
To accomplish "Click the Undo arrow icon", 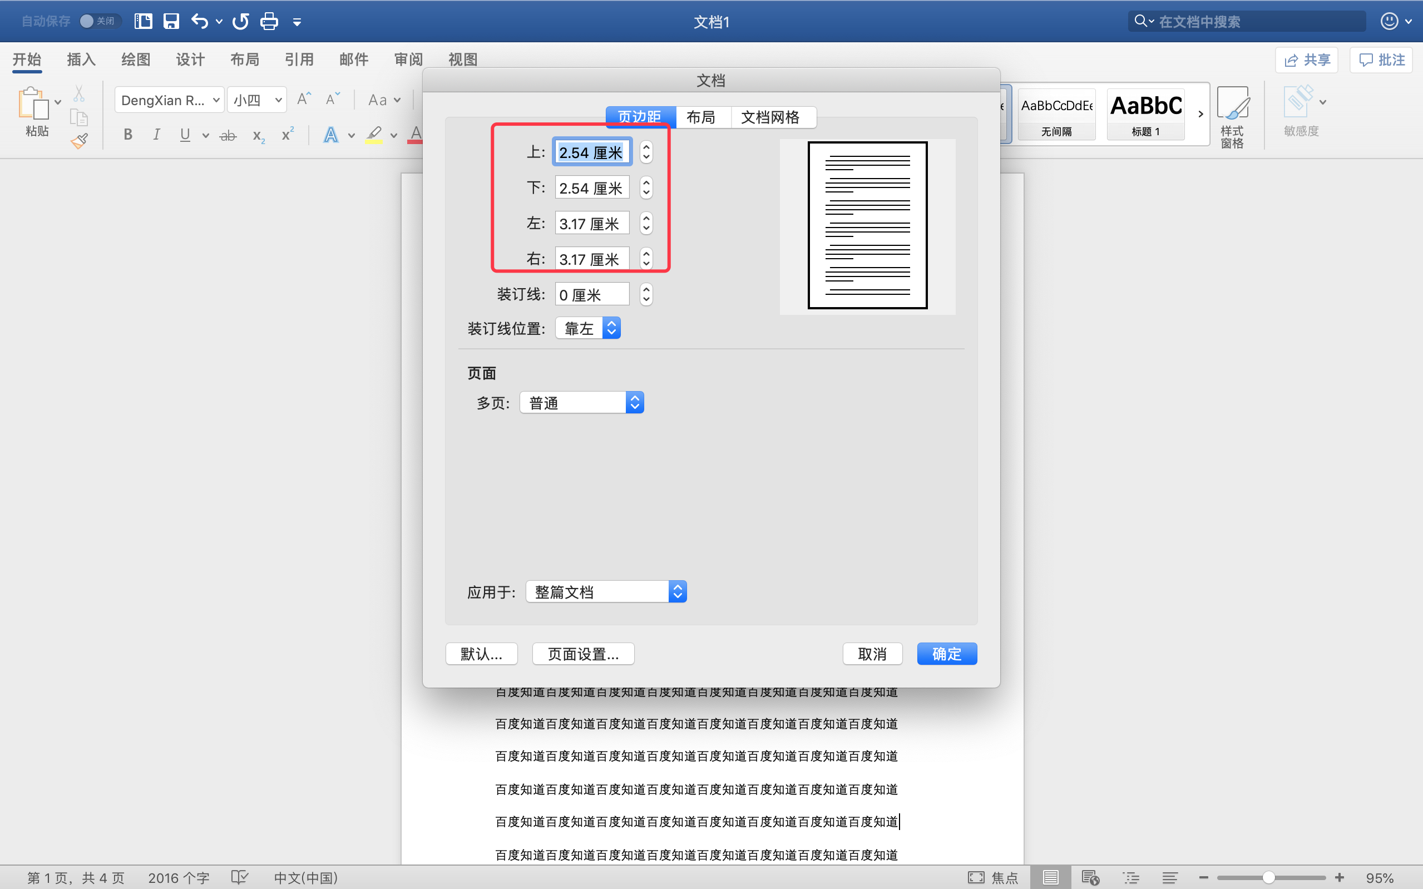I will click(x=199, y=22).
